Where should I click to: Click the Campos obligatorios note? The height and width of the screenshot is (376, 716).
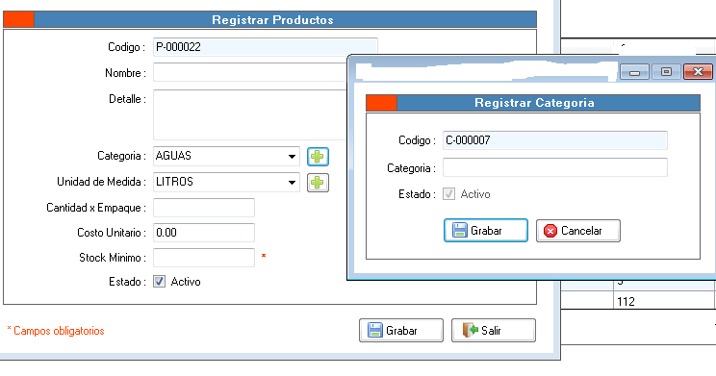click(x=56, y=331)
